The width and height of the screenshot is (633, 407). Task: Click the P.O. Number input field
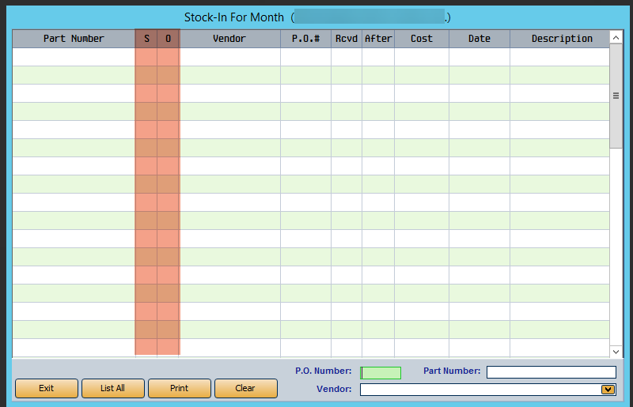(x=381, y=372)
